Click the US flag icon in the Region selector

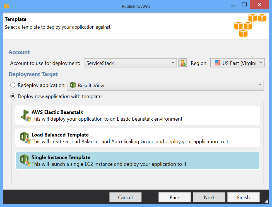218,63
